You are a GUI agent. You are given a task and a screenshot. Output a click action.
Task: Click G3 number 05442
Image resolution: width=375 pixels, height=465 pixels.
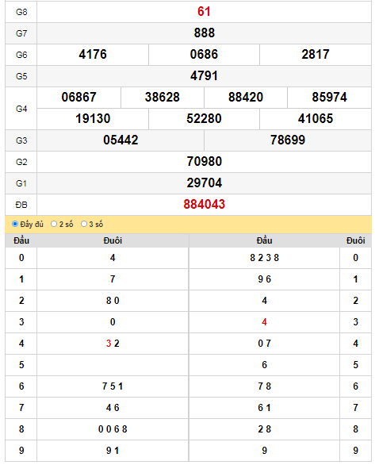pos(121,140)
